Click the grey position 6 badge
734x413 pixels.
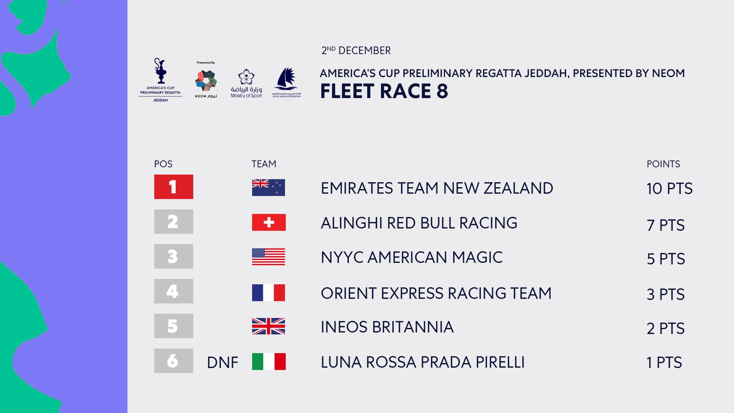[x=174, y=361]
